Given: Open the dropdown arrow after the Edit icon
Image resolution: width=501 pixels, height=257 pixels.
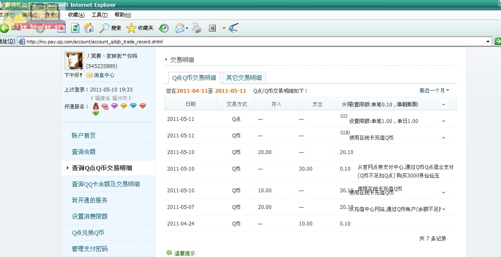Looking at the screenshot, I should click(224, 29).
